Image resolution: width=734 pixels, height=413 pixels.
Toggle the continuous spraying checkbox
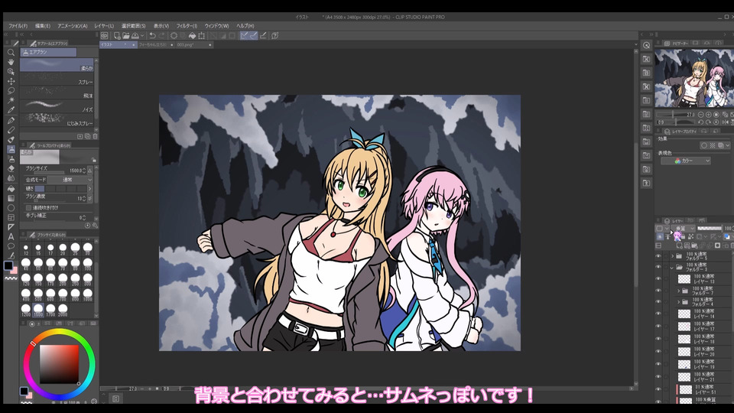[x=28, y=207]
